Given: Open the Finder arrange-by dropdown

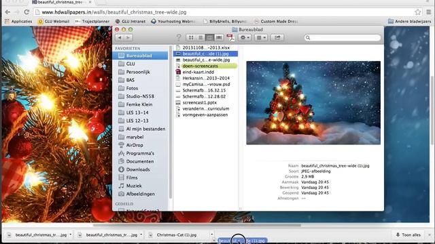Looking at the screenshot, I should [x=261, y=38].
